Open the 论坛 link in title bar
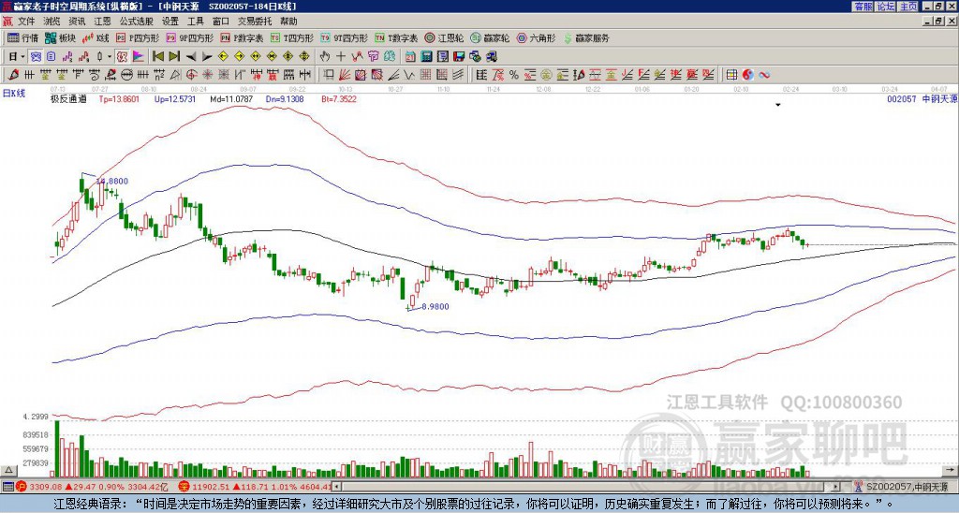959x513 pixels. tap(885, 7)
